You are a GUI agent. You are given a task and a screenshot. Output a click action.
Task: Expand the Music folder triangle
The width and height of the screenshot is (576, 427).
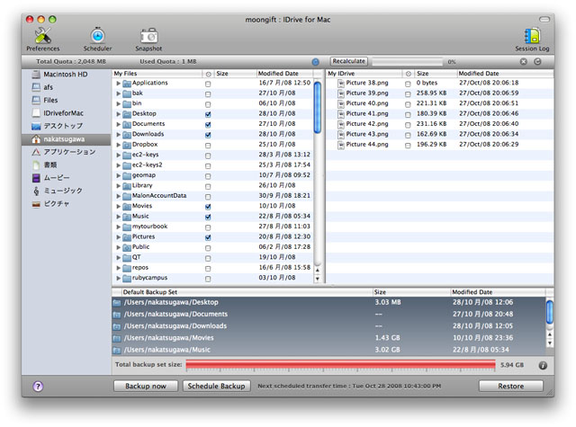(118, 217)
